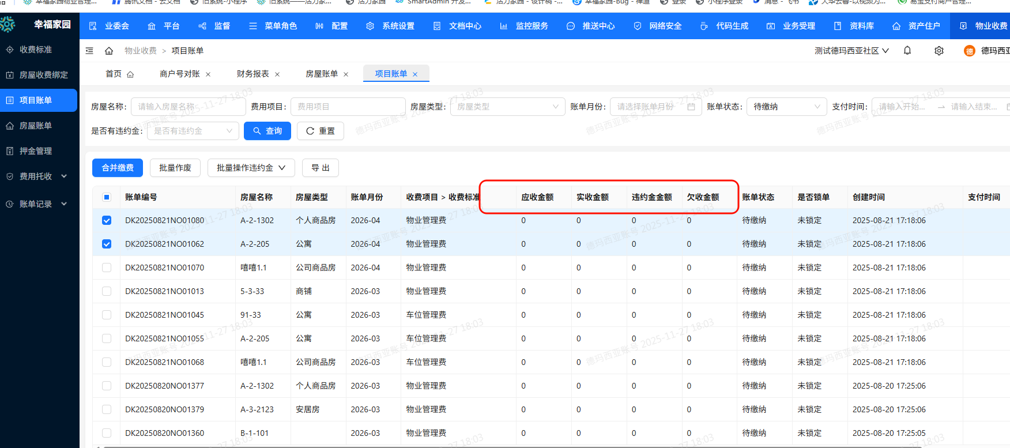Open the 监控服务 top menu item
Viewport: 1010px width, 448px height.
point(524,26)
